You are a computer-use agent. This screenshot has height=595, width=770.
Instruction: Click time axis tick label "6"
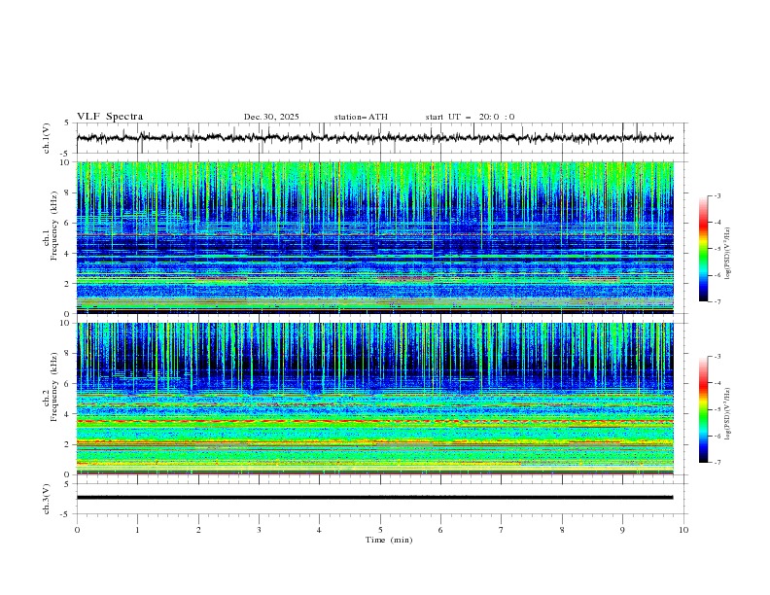(440, 530)
